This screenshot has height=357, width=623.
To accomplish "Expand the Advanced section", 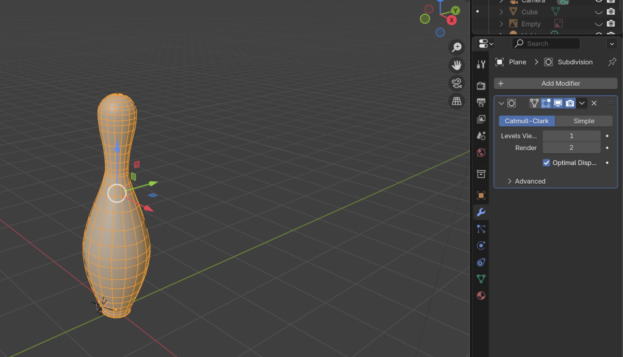I will pos(510,181).
